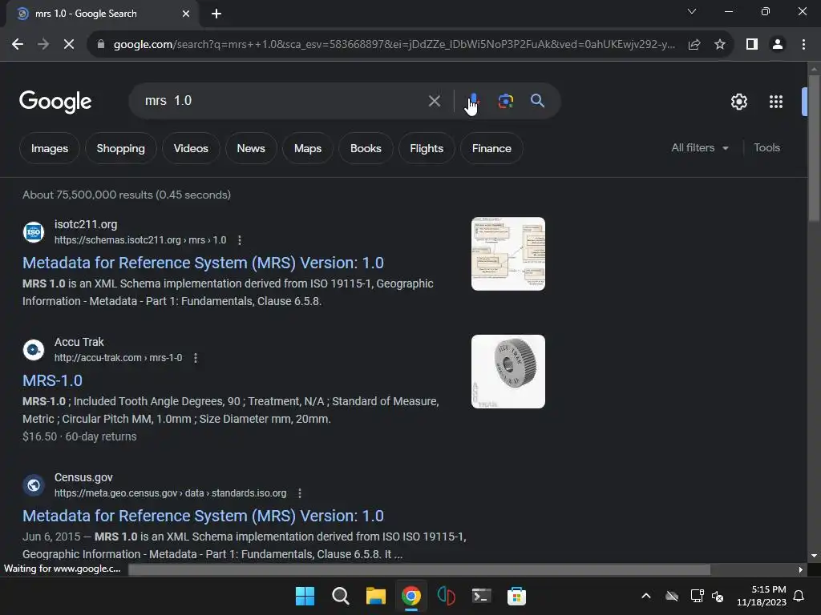
Task: Click the vertical scrollbar thumb
Action: [814, 148]
